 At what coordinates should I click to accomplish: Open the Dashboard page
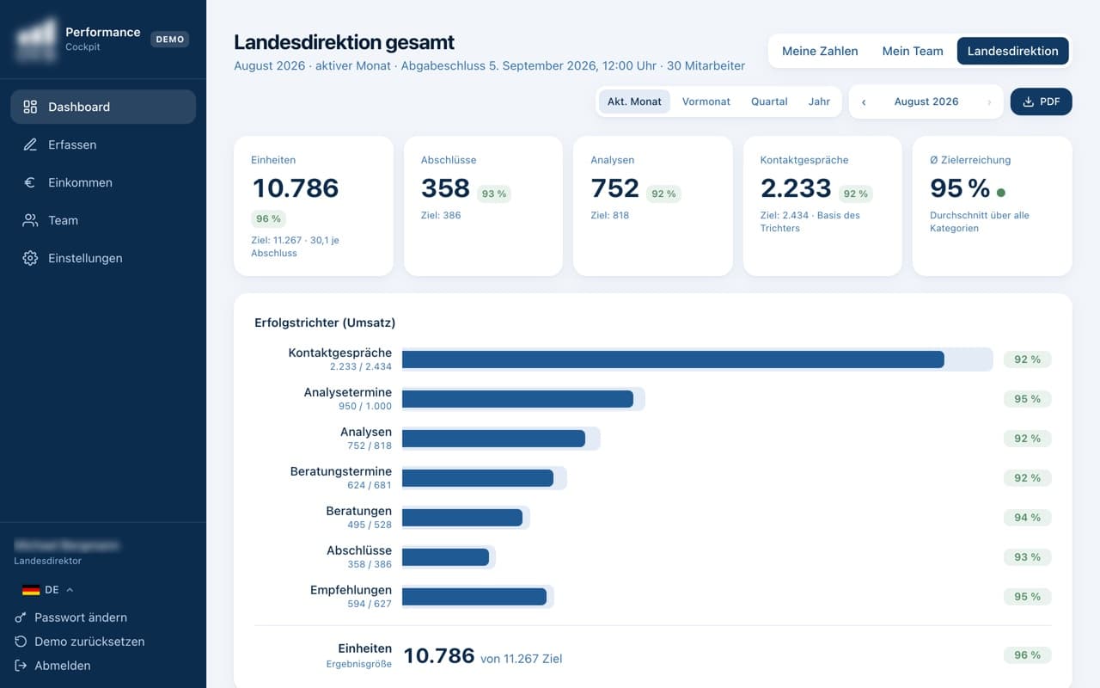[x=103, y=107]
